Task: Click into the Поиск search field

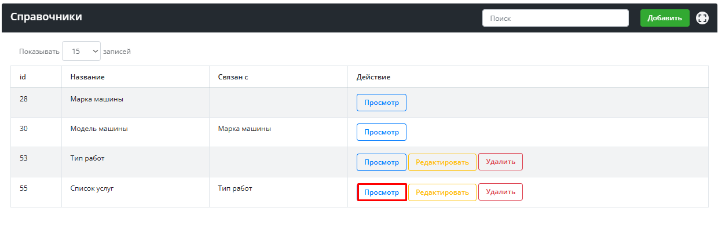Action: 555,18
